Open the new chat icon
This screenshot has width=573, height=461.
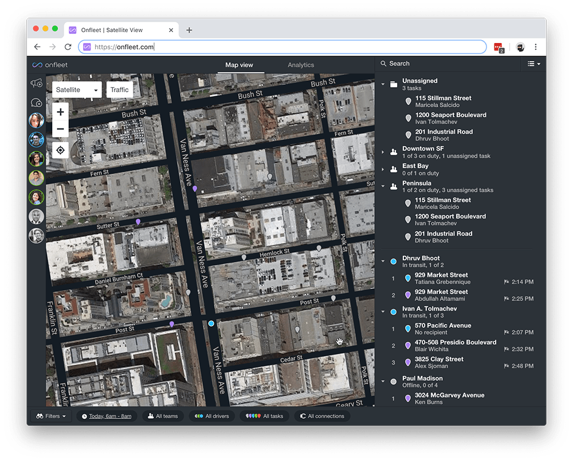click(x=35, y=102)
